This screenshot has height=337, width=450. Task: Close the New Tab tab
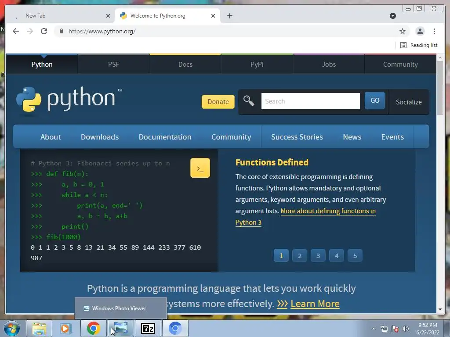[x=108, y=16]
